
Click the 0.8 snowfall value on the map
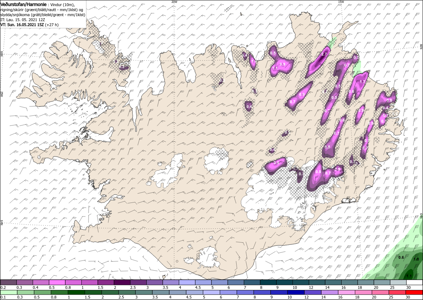(x=318, y=172)
